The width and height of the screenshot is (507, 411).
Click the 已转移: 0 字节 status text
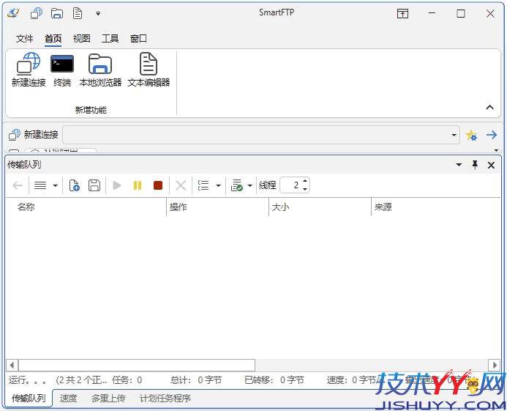click(x=274, y=379)
